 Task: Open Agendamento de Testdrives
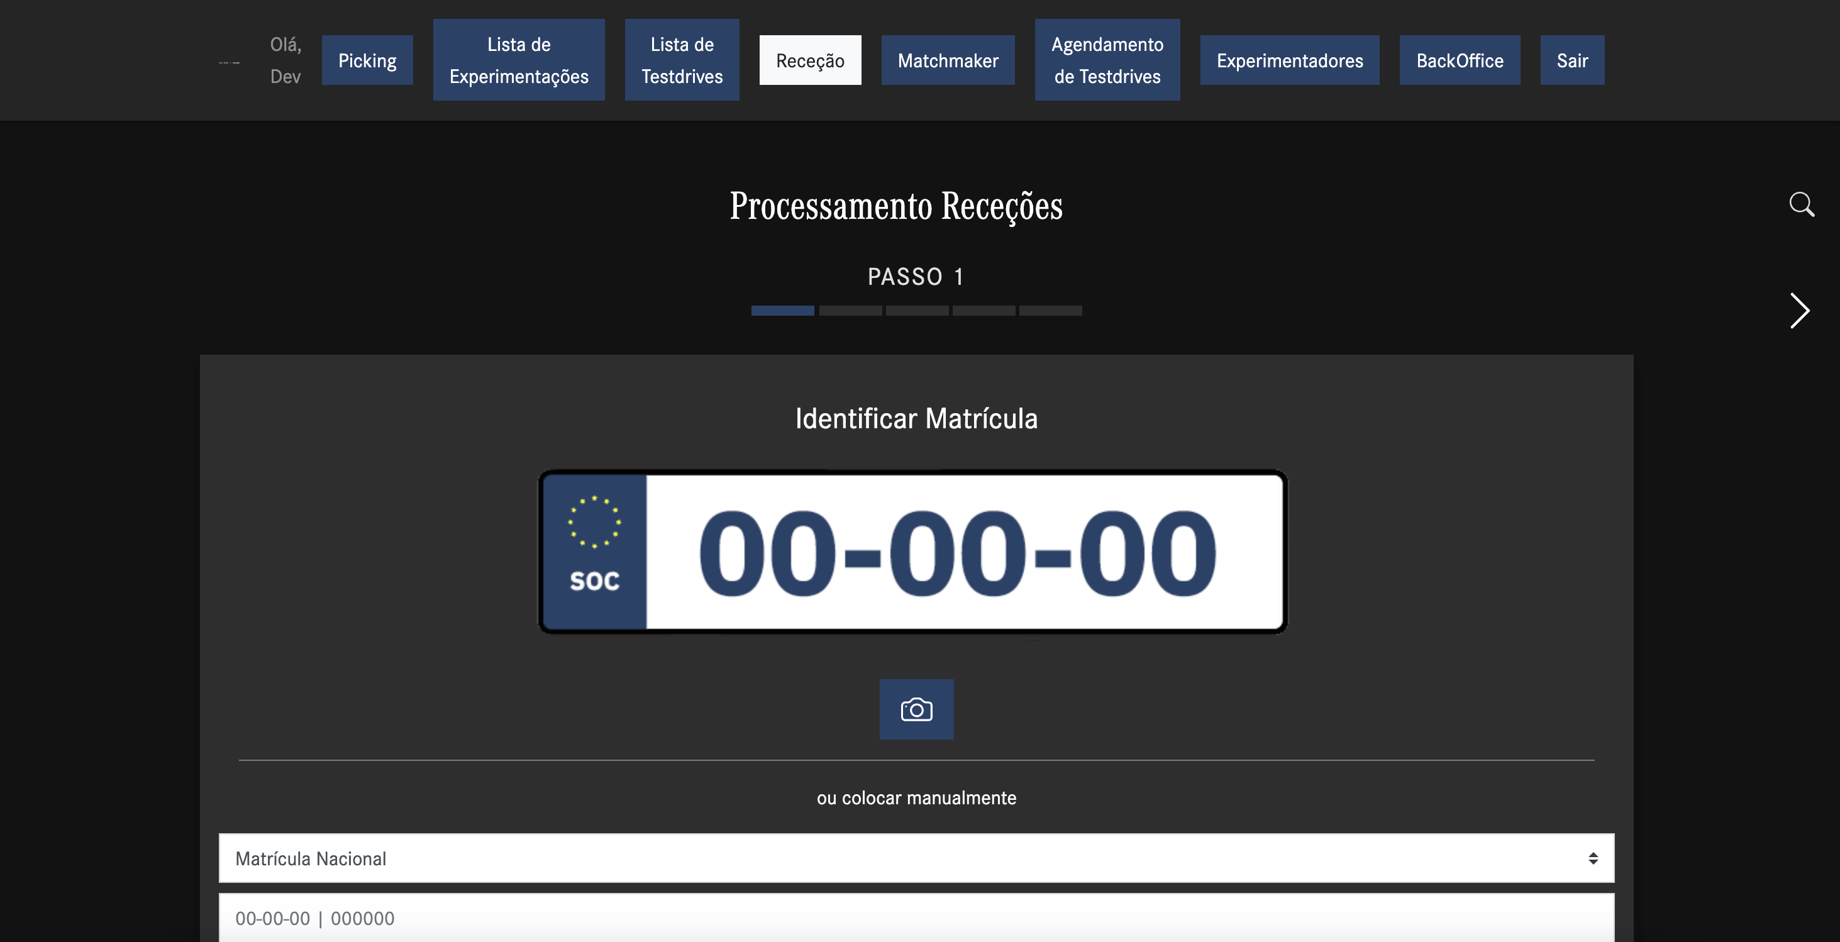point(1107,60)
